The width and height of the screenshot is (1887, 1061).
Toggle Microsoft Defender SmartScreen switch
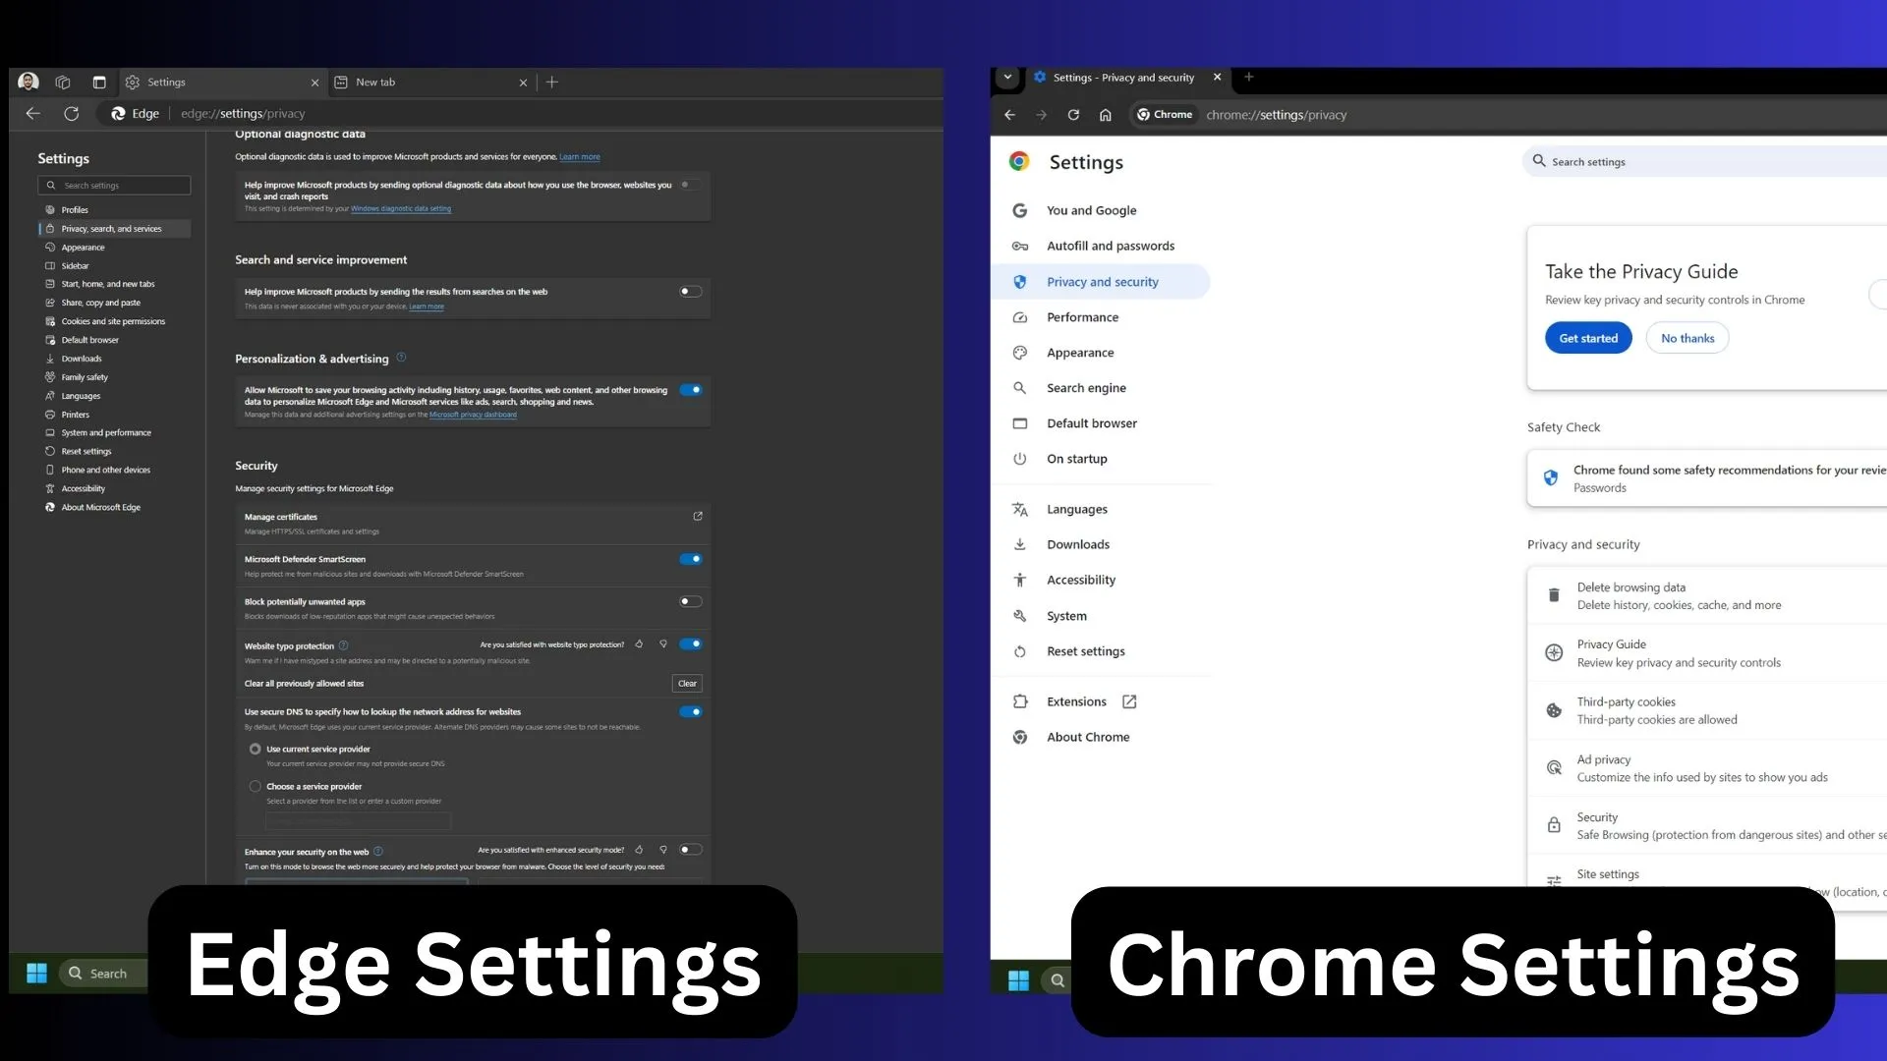tap(692, 558)
